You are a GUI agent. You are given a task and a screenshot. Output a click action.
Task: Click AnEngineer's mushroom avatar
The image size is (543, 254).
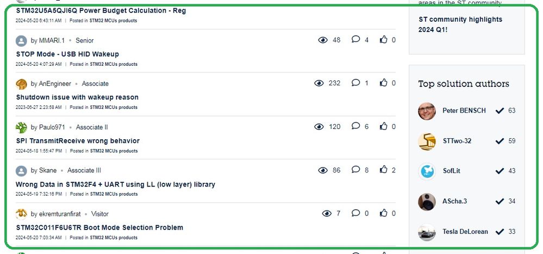click(x=21, y=84)
